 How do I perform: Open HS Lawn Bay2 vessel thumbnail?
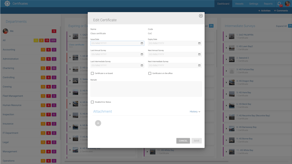[232, 48]
